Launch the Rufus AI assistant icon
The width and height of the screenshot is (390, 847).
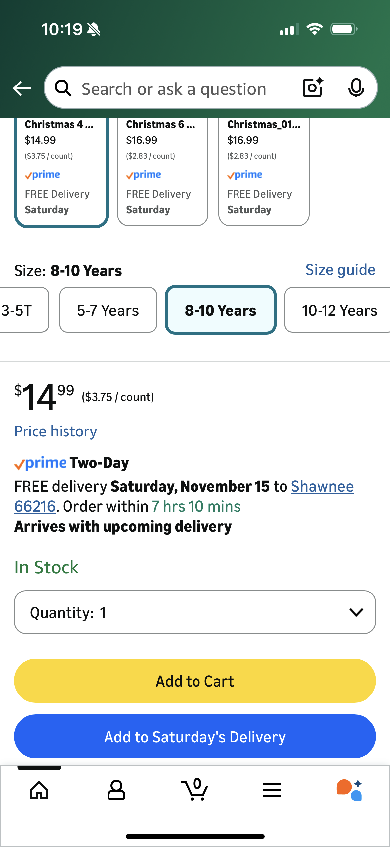tap(349, 790)
